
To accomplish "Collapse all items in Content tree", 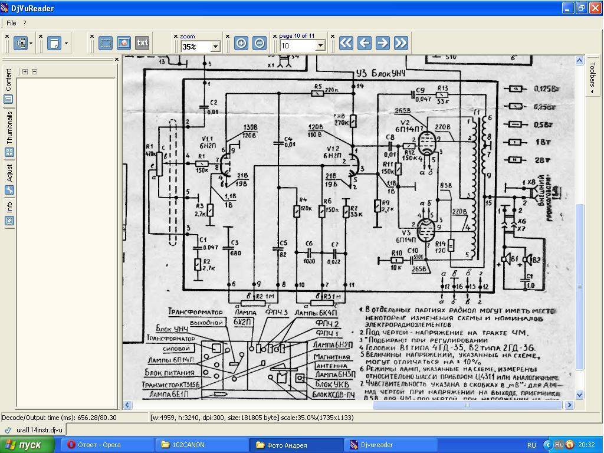I will pyautogui.click(x=34, y=71).
